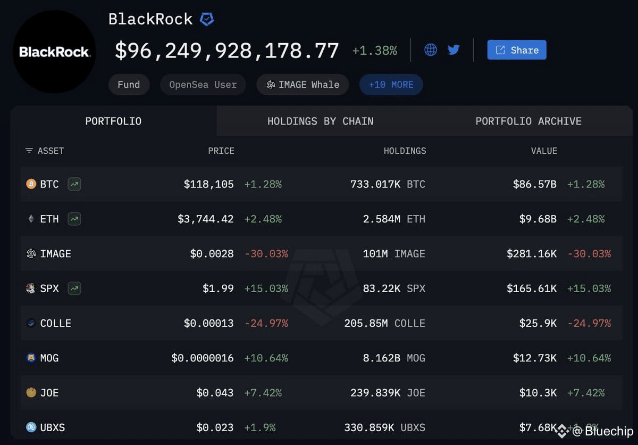Image resolution: width=638 pixels, height=445 pixels.
Task: Click the MOG token icon
Action: click(31, 358)
